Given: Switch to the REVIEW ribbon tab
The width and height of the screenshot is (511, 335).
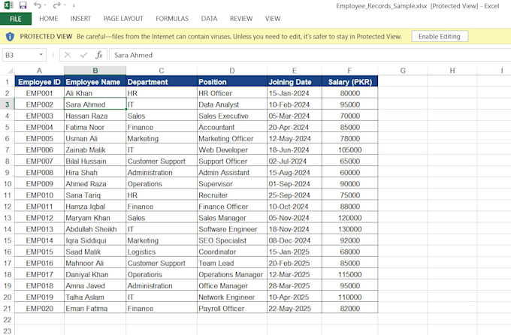Looking at the screenshot, I should [x=241, y=19].
